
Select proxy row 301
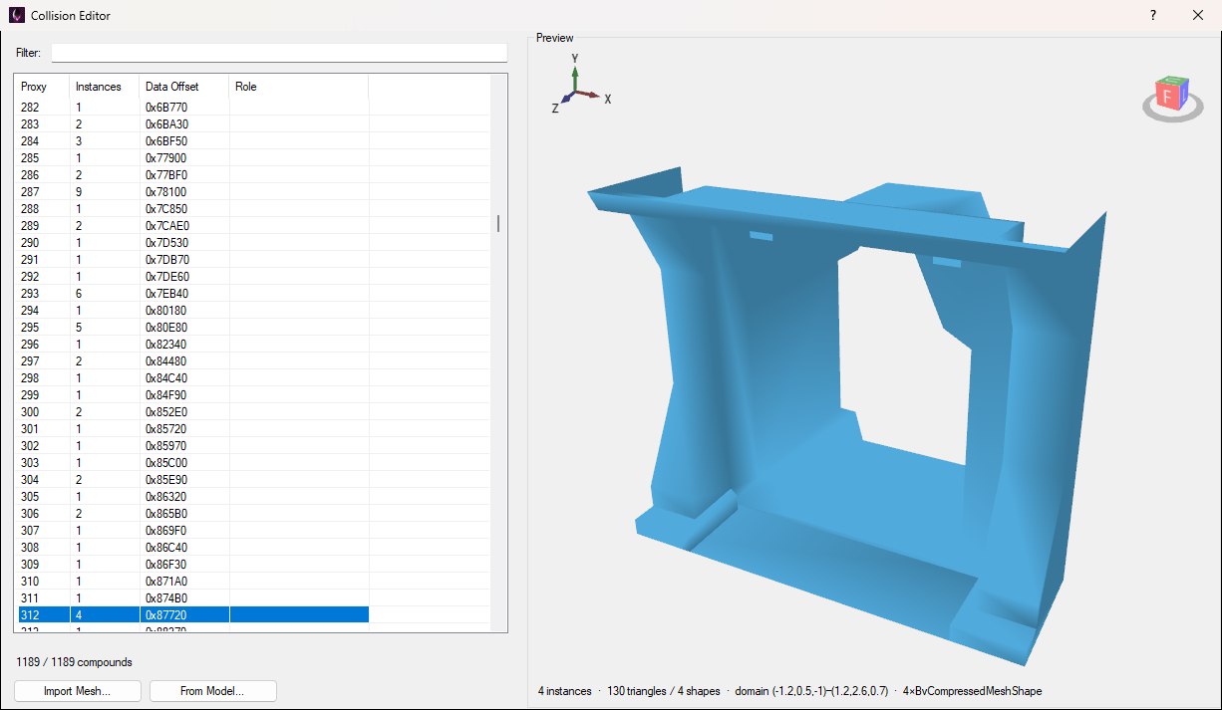coord(193,428)
